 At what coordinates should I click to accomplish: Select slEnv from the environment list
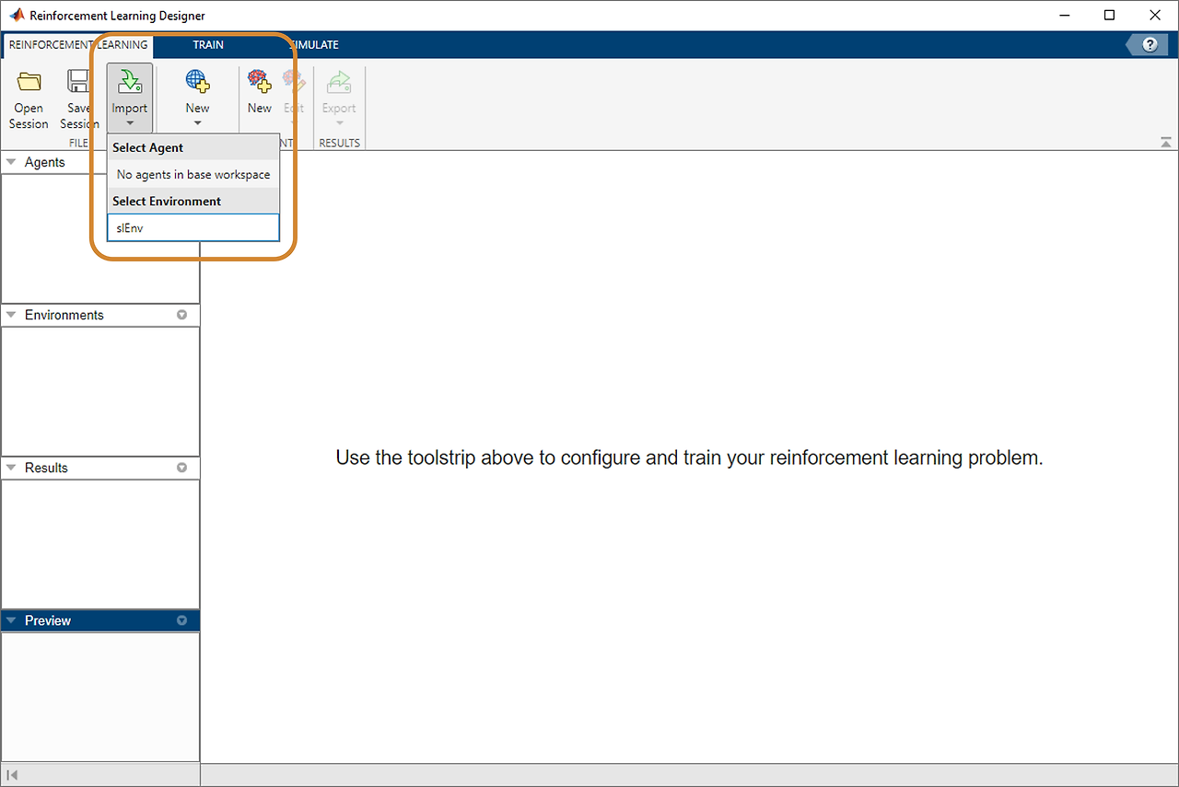pyautogui.click(x=193, y=227)
